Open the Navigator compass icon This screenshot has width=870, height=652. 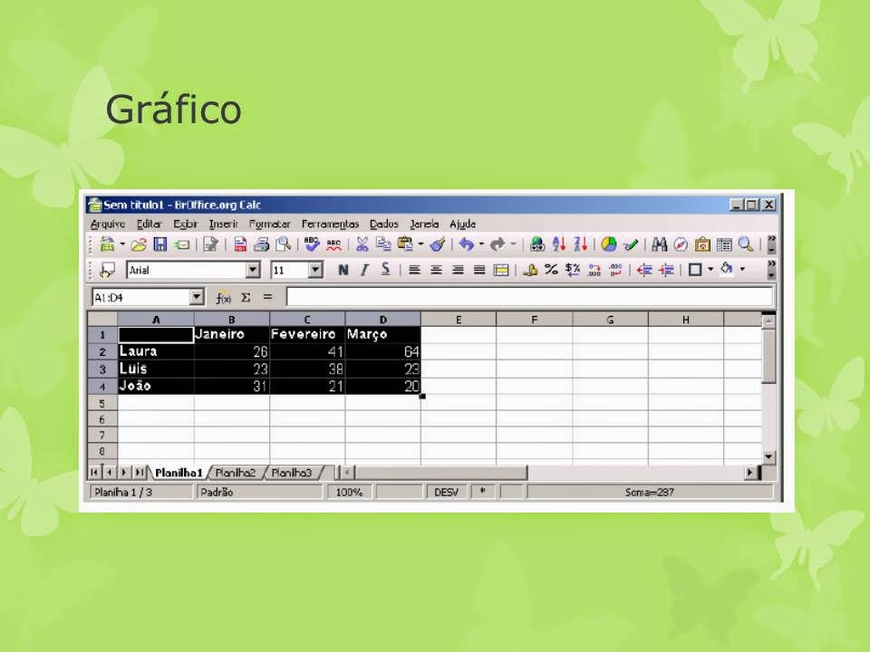tap(681, 244)
